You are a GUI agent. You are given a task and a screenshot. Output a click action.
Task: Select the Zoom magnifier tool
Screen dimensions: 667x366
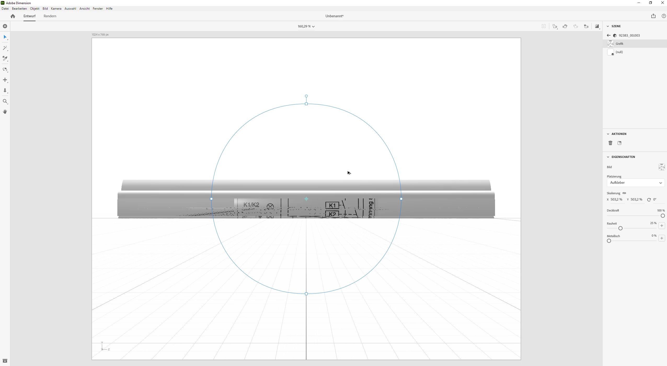5,101
